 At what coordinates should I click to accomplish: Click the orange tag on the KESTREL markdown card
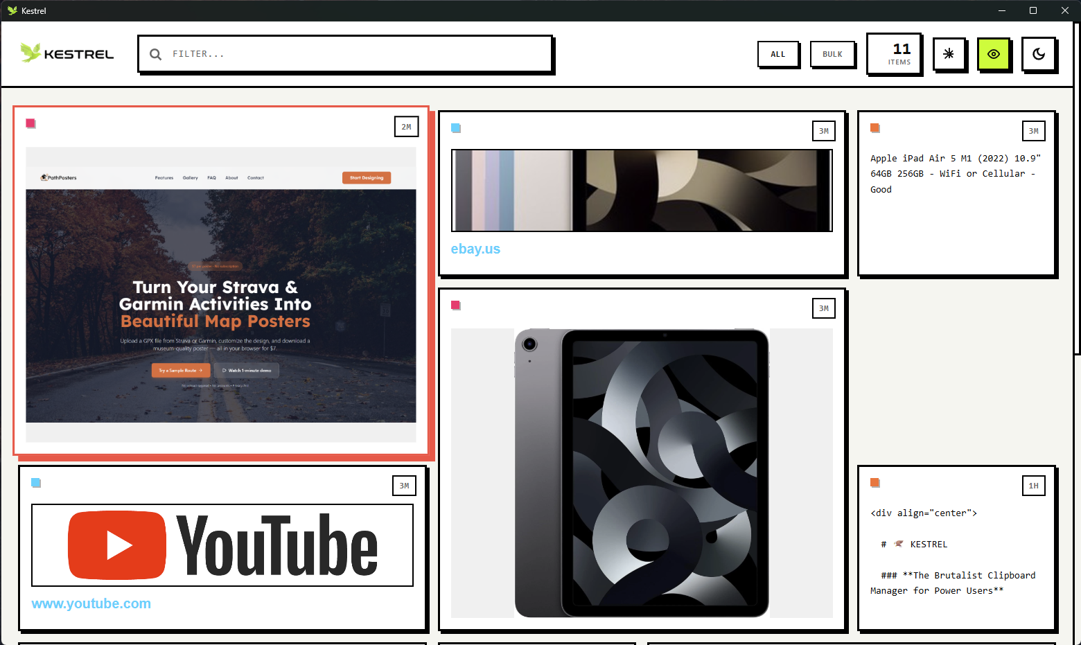coord(875,482)
